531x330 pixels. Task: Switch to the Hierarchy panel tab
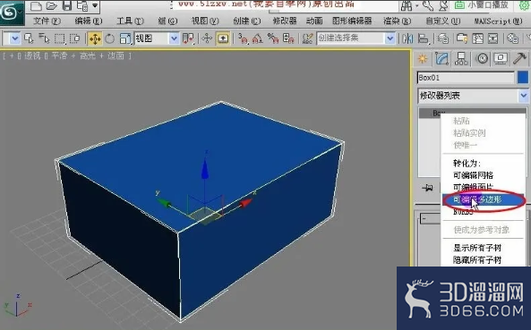click(x=461, y=59)
